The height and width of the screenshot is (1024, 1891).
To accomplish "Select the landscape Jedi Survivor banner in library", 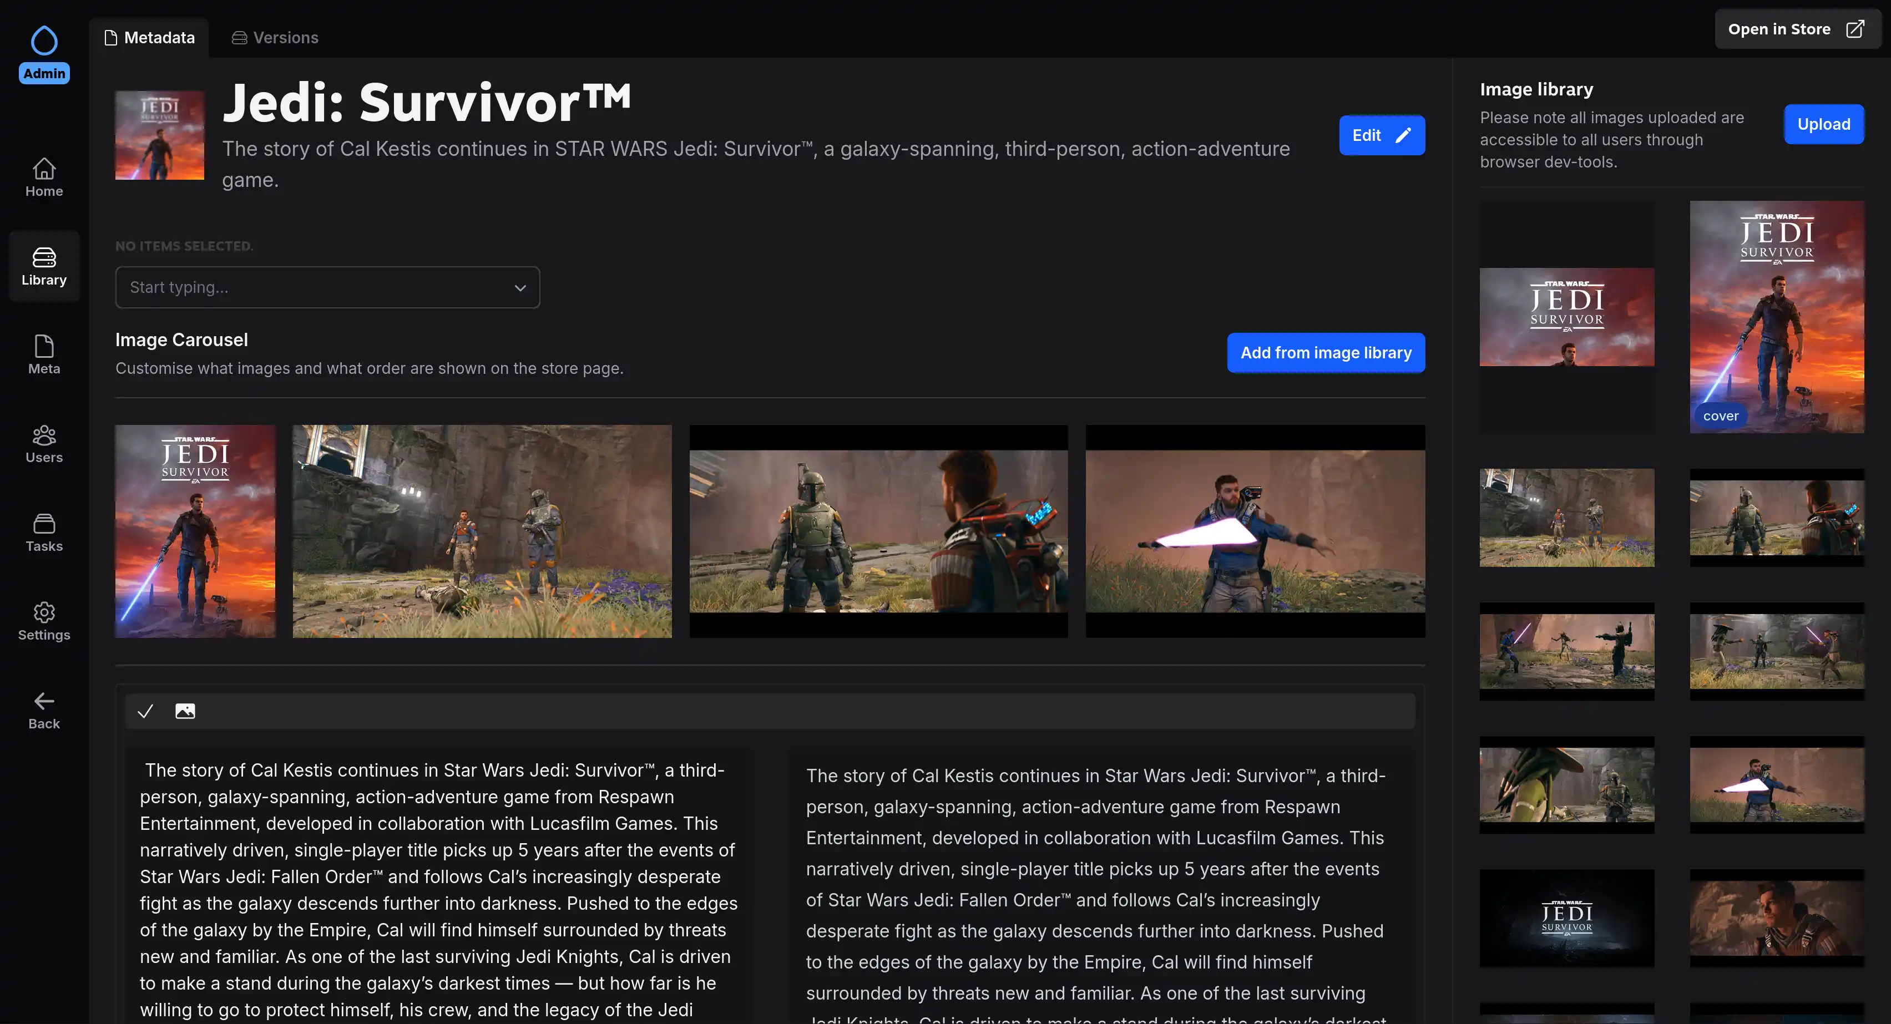I will point(1566,317).
